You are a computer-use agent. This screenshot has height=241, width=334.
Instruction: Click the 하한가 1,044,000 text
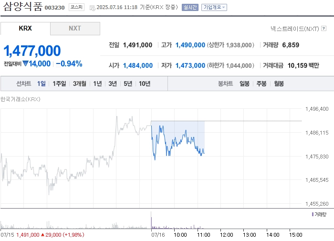point(230,65)
